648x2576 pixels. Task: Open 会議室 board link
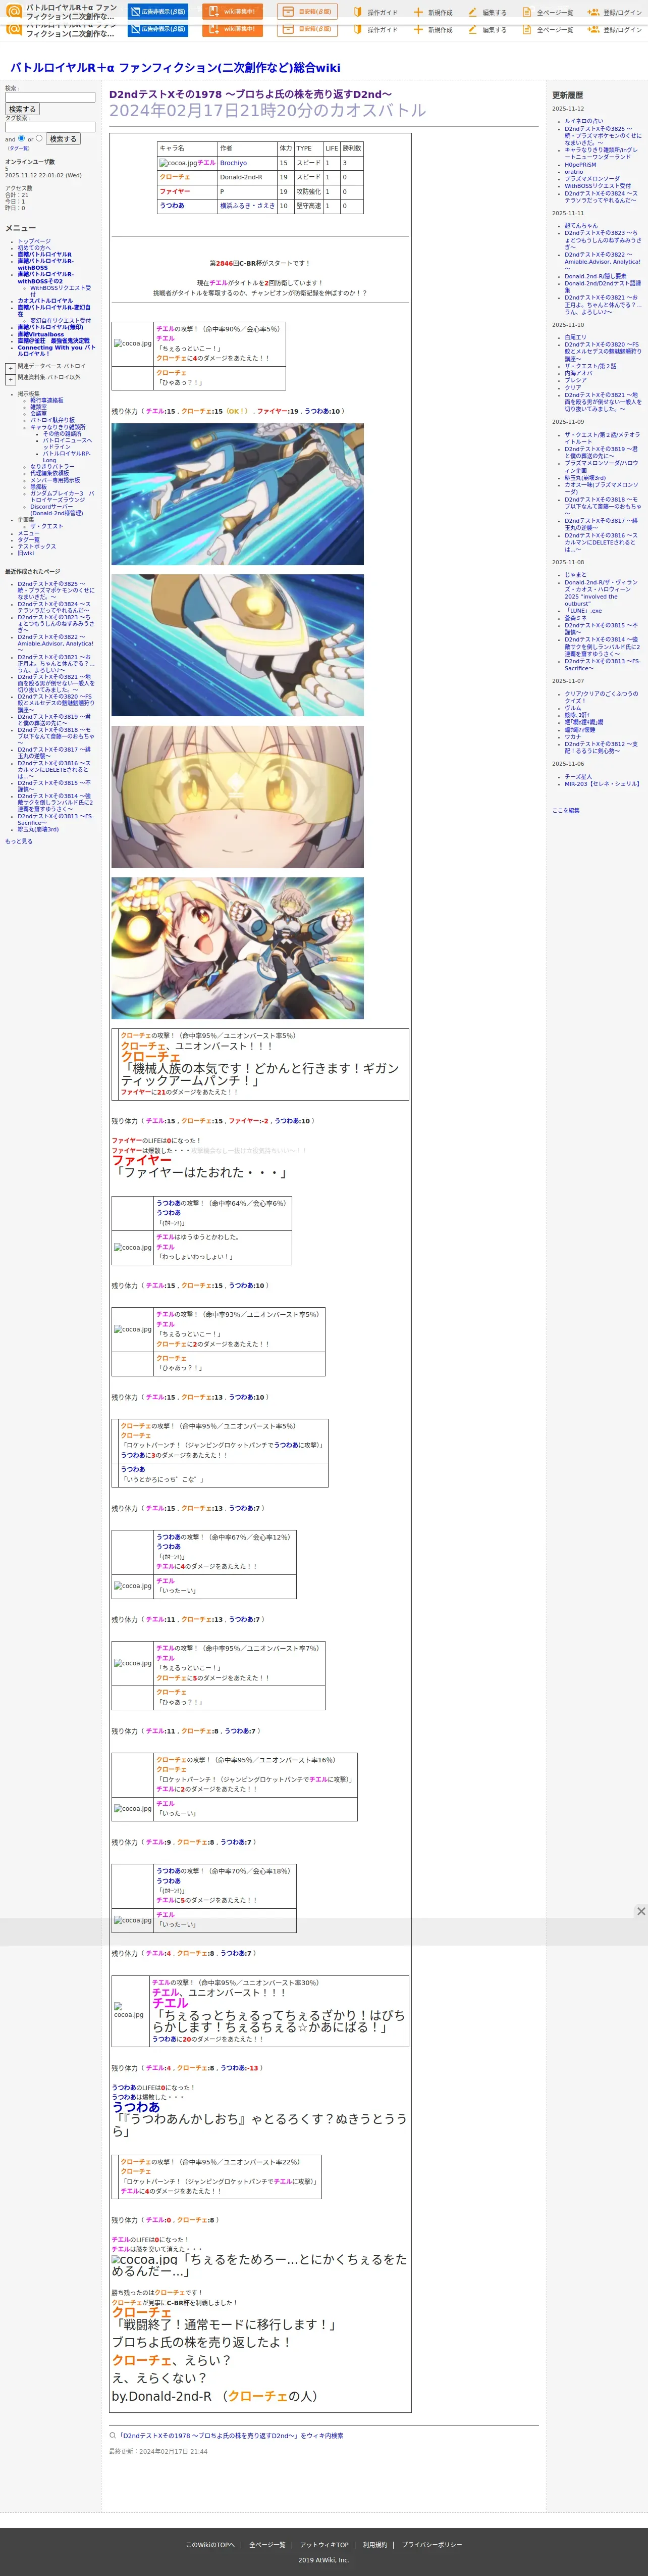click(38, 413)
